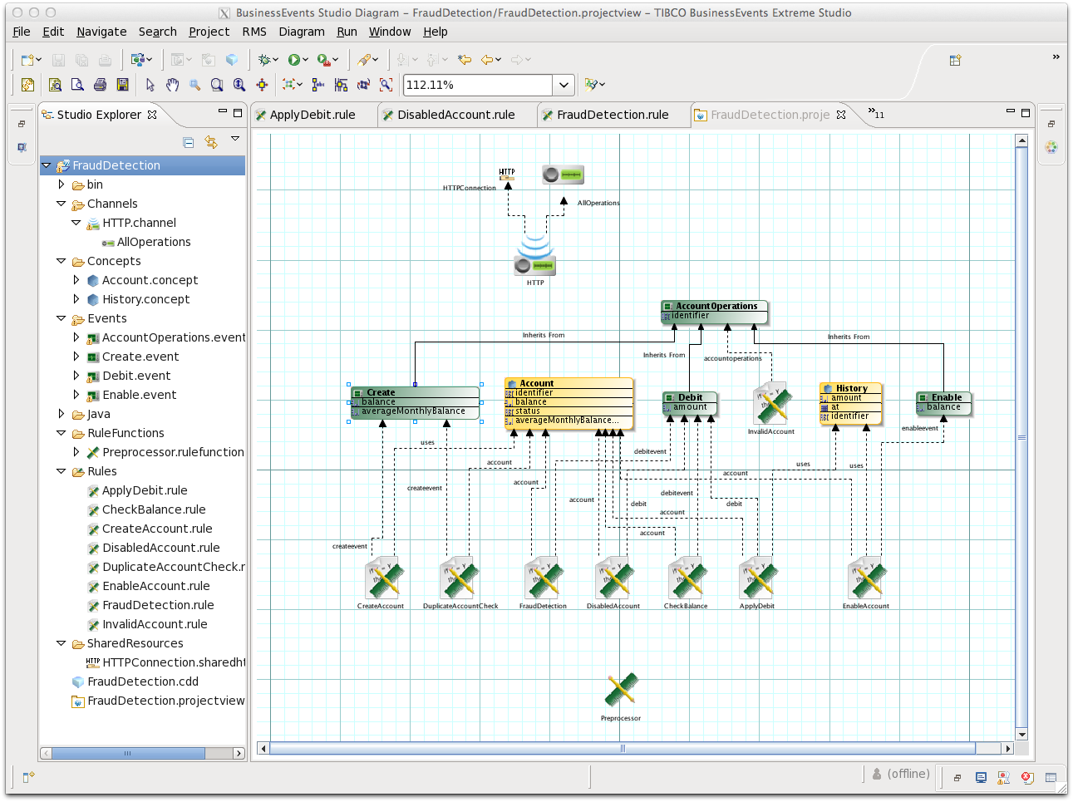Click the New wizard toolbar icon
Screen dimensions: 1073x802
click(27, 60)
